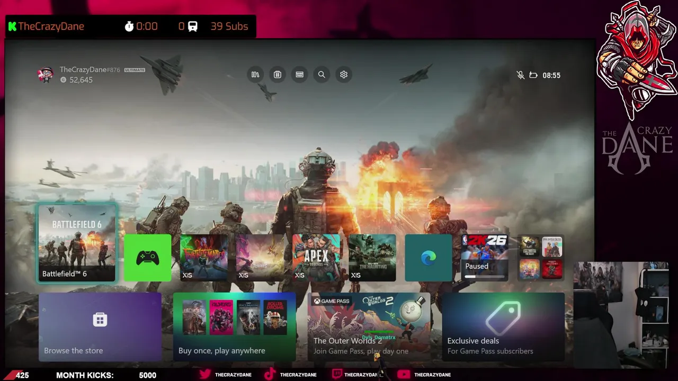This screenshot has height=381, width=678.
Task: Open the Browse the store card
Action: click(x=100, y=327)
